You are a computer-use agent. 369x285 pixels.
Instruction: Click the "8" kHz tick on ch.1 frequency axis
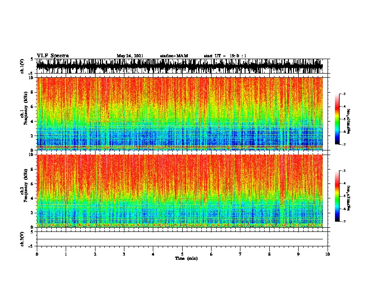pos(32,92)
